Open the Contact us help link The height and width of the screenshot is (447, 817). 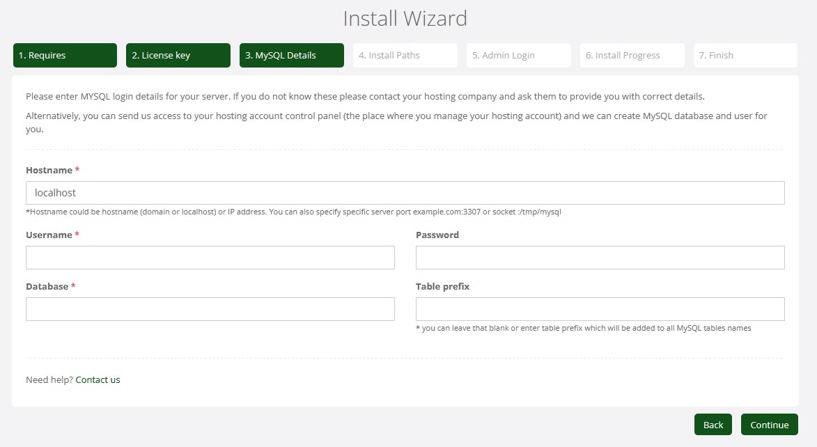click(x=98, y=380)
